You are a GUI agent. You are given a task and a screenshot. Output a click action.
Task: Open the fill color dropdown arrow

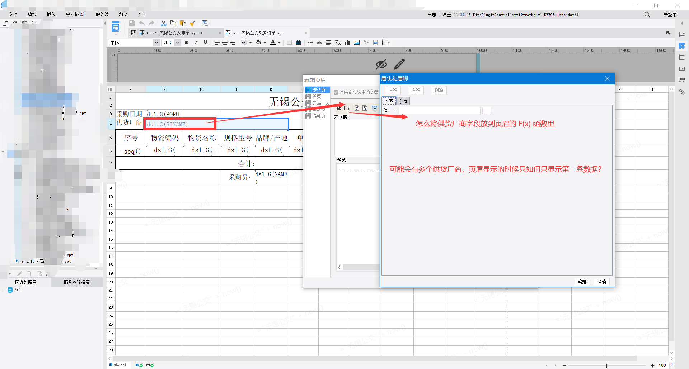(x=265, y=43)
